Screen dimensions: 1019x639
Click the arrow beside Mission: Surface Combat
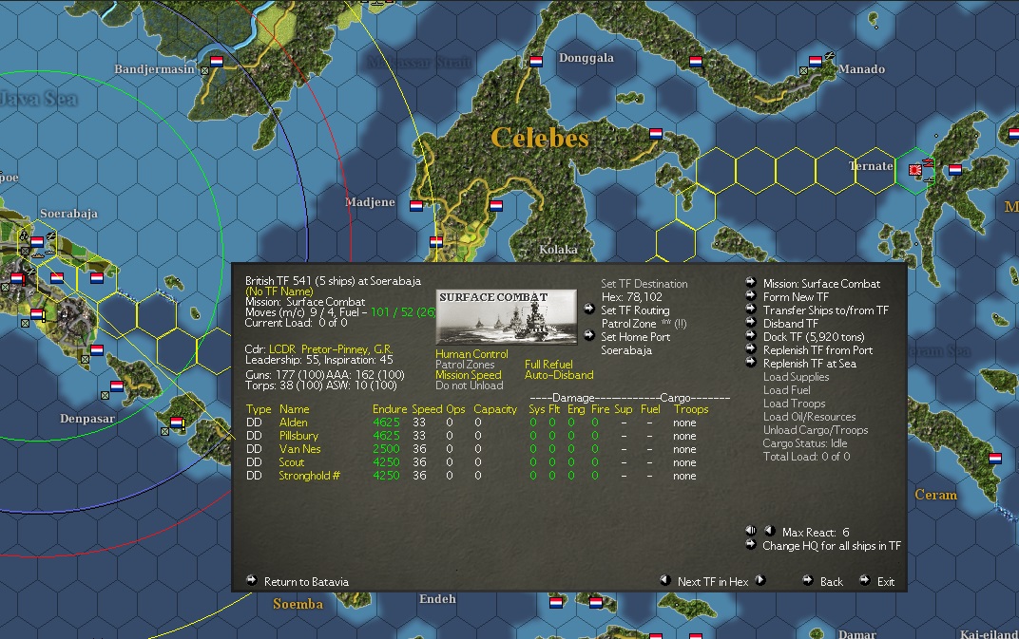tap(751, 282)
